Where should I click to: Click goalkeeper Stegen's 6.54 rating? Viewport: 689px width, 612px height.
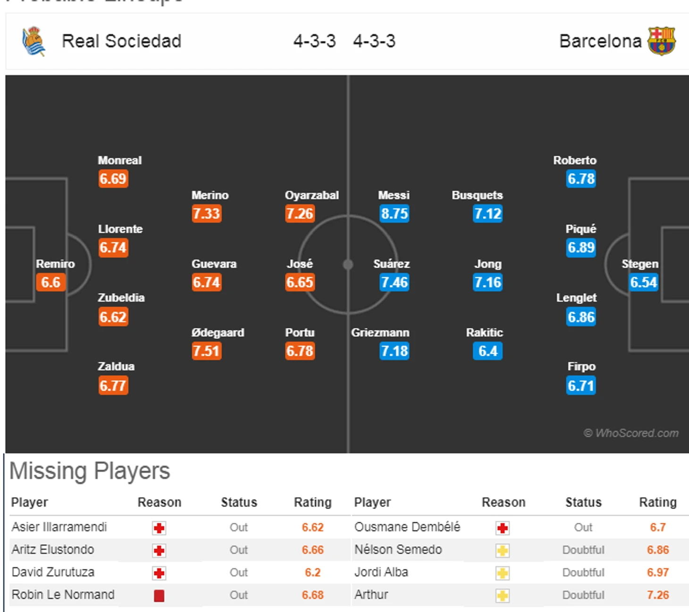coord(643,283)
